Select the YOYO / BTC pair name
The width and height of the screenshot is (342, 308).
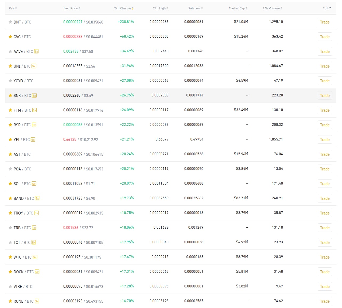[x=24, y=81]
